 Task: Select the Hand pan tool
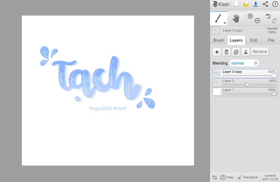[236, 19]
